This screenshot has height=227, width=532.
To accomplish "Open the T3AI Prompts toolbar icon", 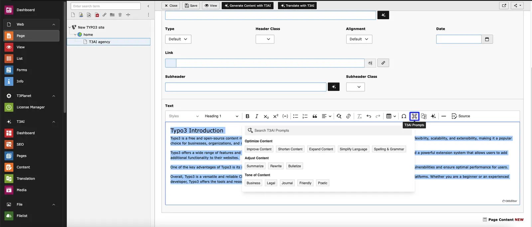I will click(x=414, y=116).
